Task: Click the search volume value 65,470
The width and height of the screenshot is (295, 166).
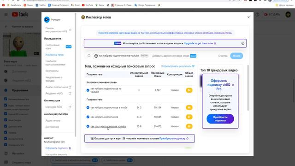Action: 158,126
